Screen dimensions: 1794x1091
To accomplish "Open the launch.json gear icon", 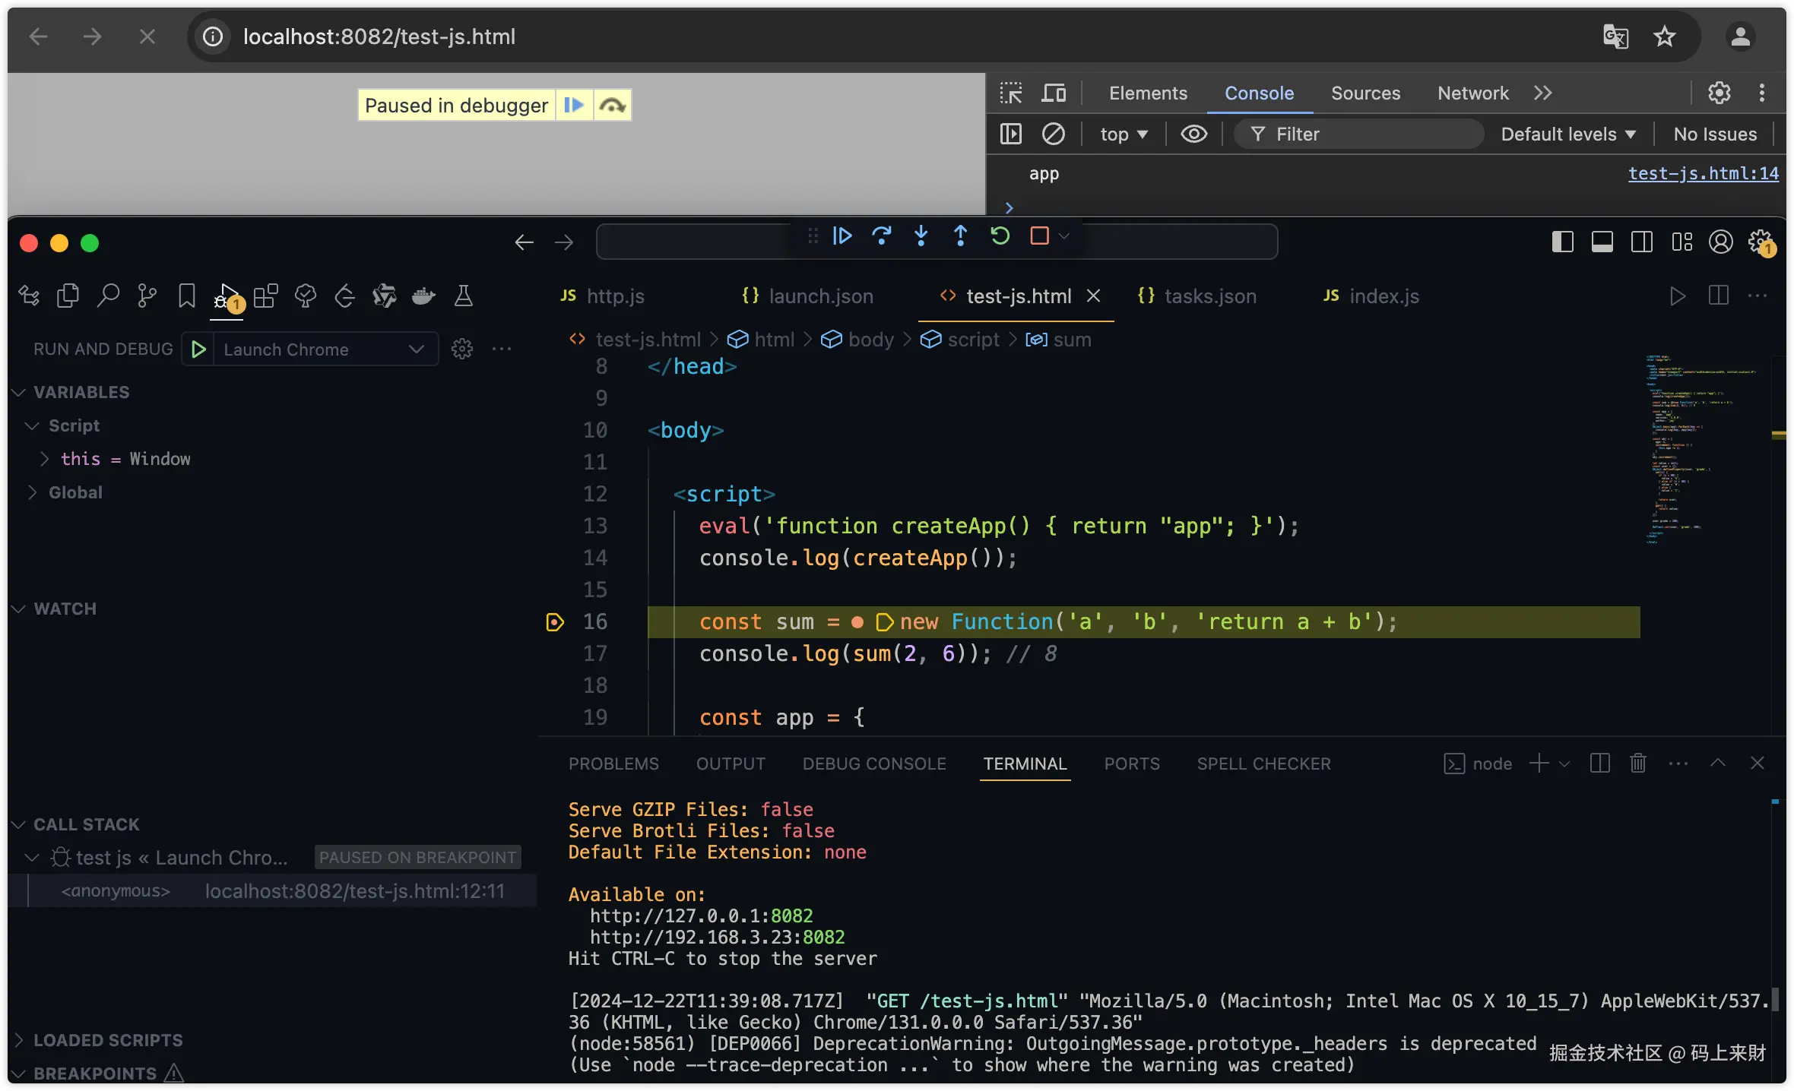I will click(461, 349).
